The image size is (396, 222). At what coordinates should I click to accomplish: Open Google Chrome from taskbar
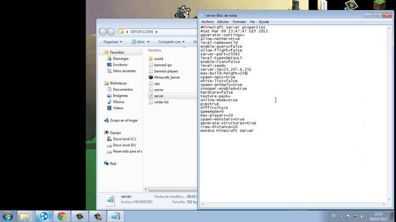coord(62,216)
